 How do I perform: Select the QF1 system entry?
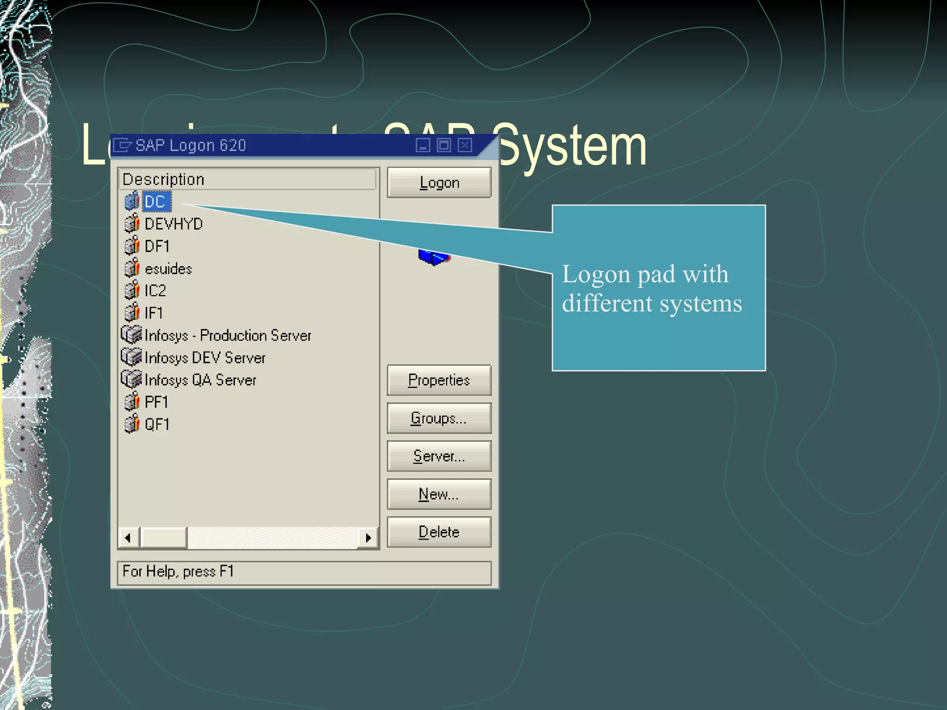point(157,424)
